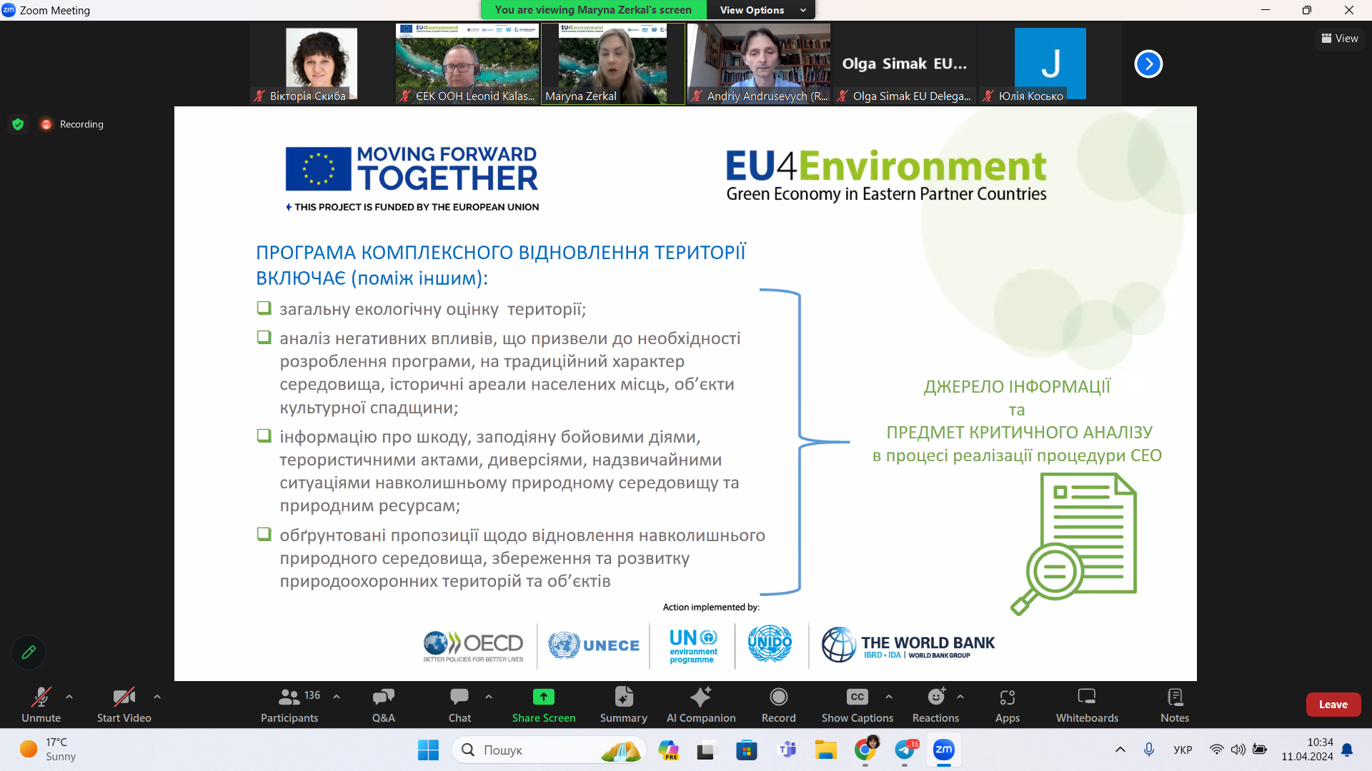1372x771 pixels.
Task: Click the green encryption shield icon
Action: coord(18,124)
